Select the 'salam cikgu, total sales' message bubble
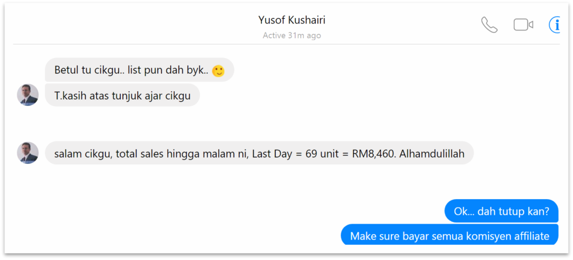 [260, 153]
